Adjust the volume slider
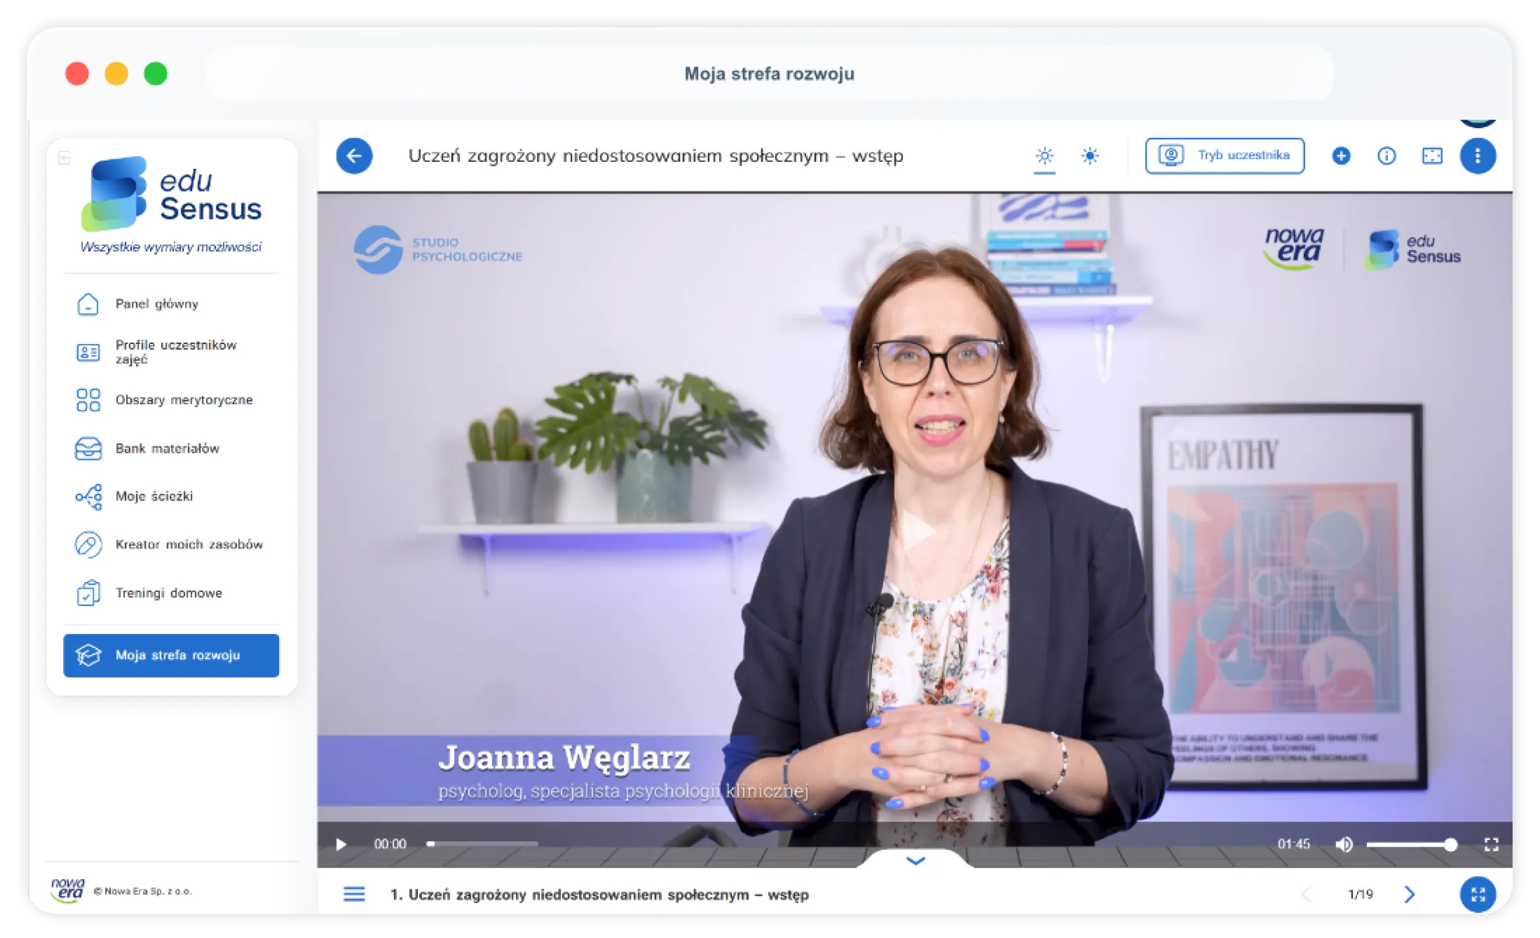 (1412, 845)
